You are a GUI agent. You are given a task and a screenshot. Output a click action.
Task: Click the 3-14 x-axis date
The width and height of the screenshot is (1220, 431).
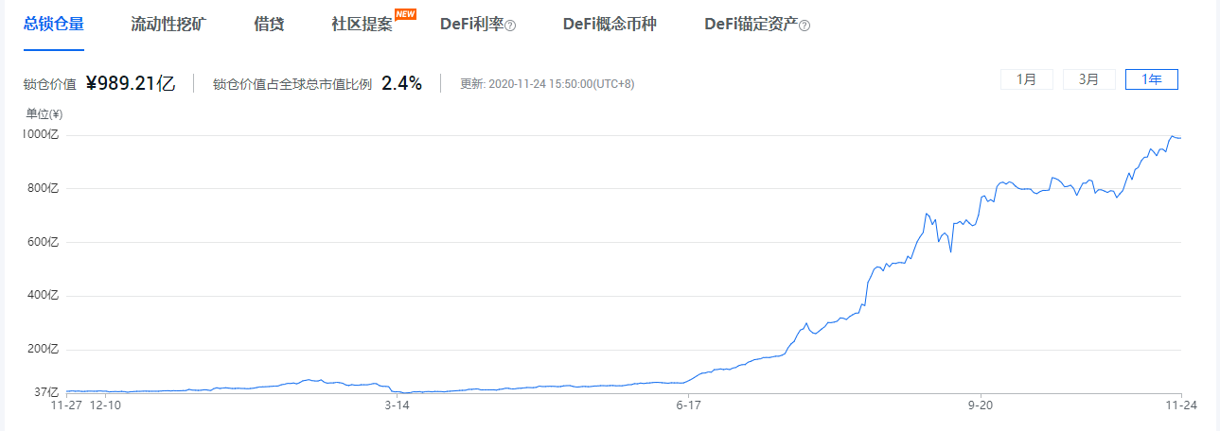(x=398, y=405)
